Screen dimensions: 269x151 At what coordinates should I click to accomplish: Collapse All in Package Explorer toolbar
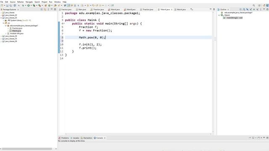click(x=42, y=9)
